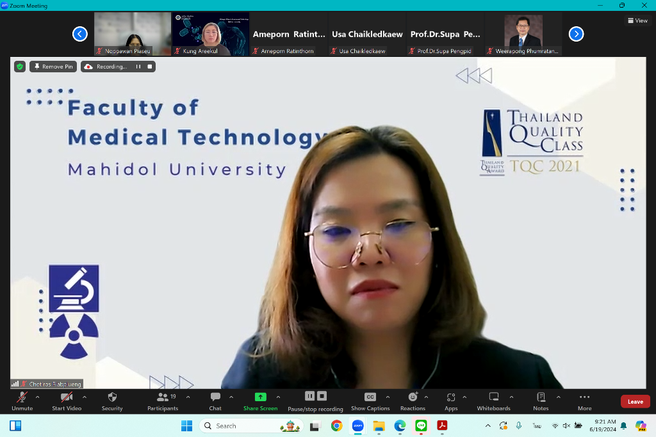Click the red Leave button
The height and width of the screenshot is (437, 656).
[635, 401]
